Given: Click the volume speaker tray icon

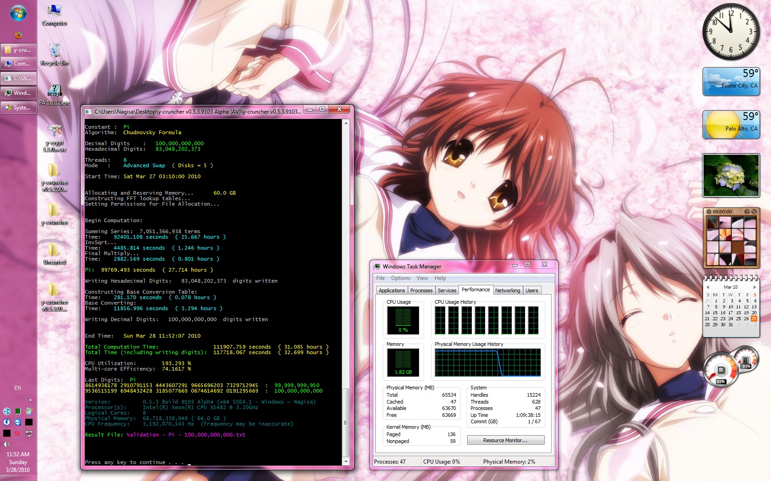Looking at the screenshot, I should tap(6, 444).
